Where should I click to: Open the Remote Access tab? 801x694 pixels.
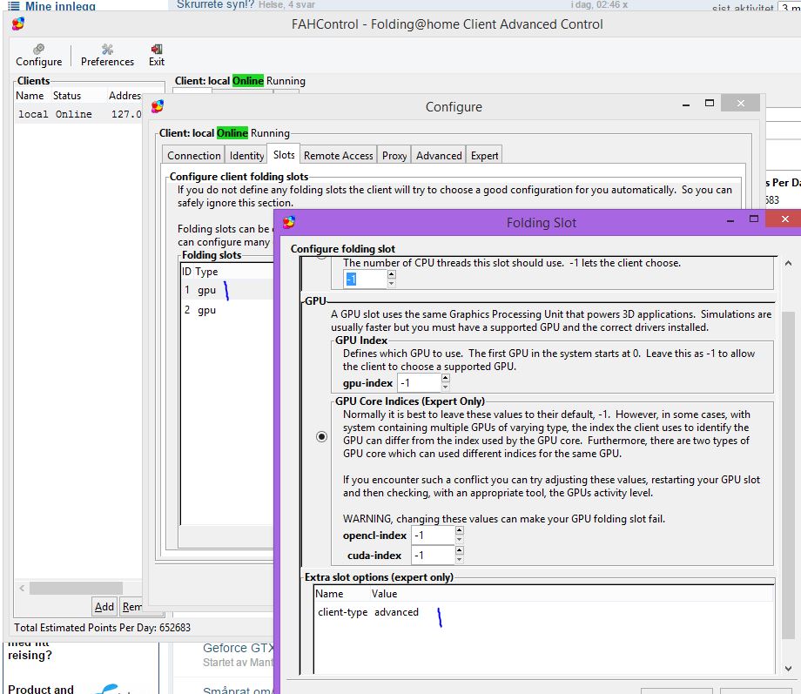(x=338, y=155)
